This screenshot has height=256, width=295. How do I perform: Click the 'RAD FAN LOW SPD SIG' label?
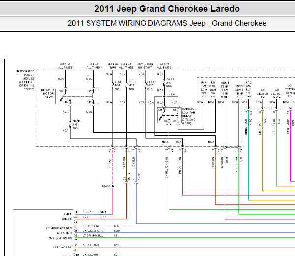(x=204, y=90)
